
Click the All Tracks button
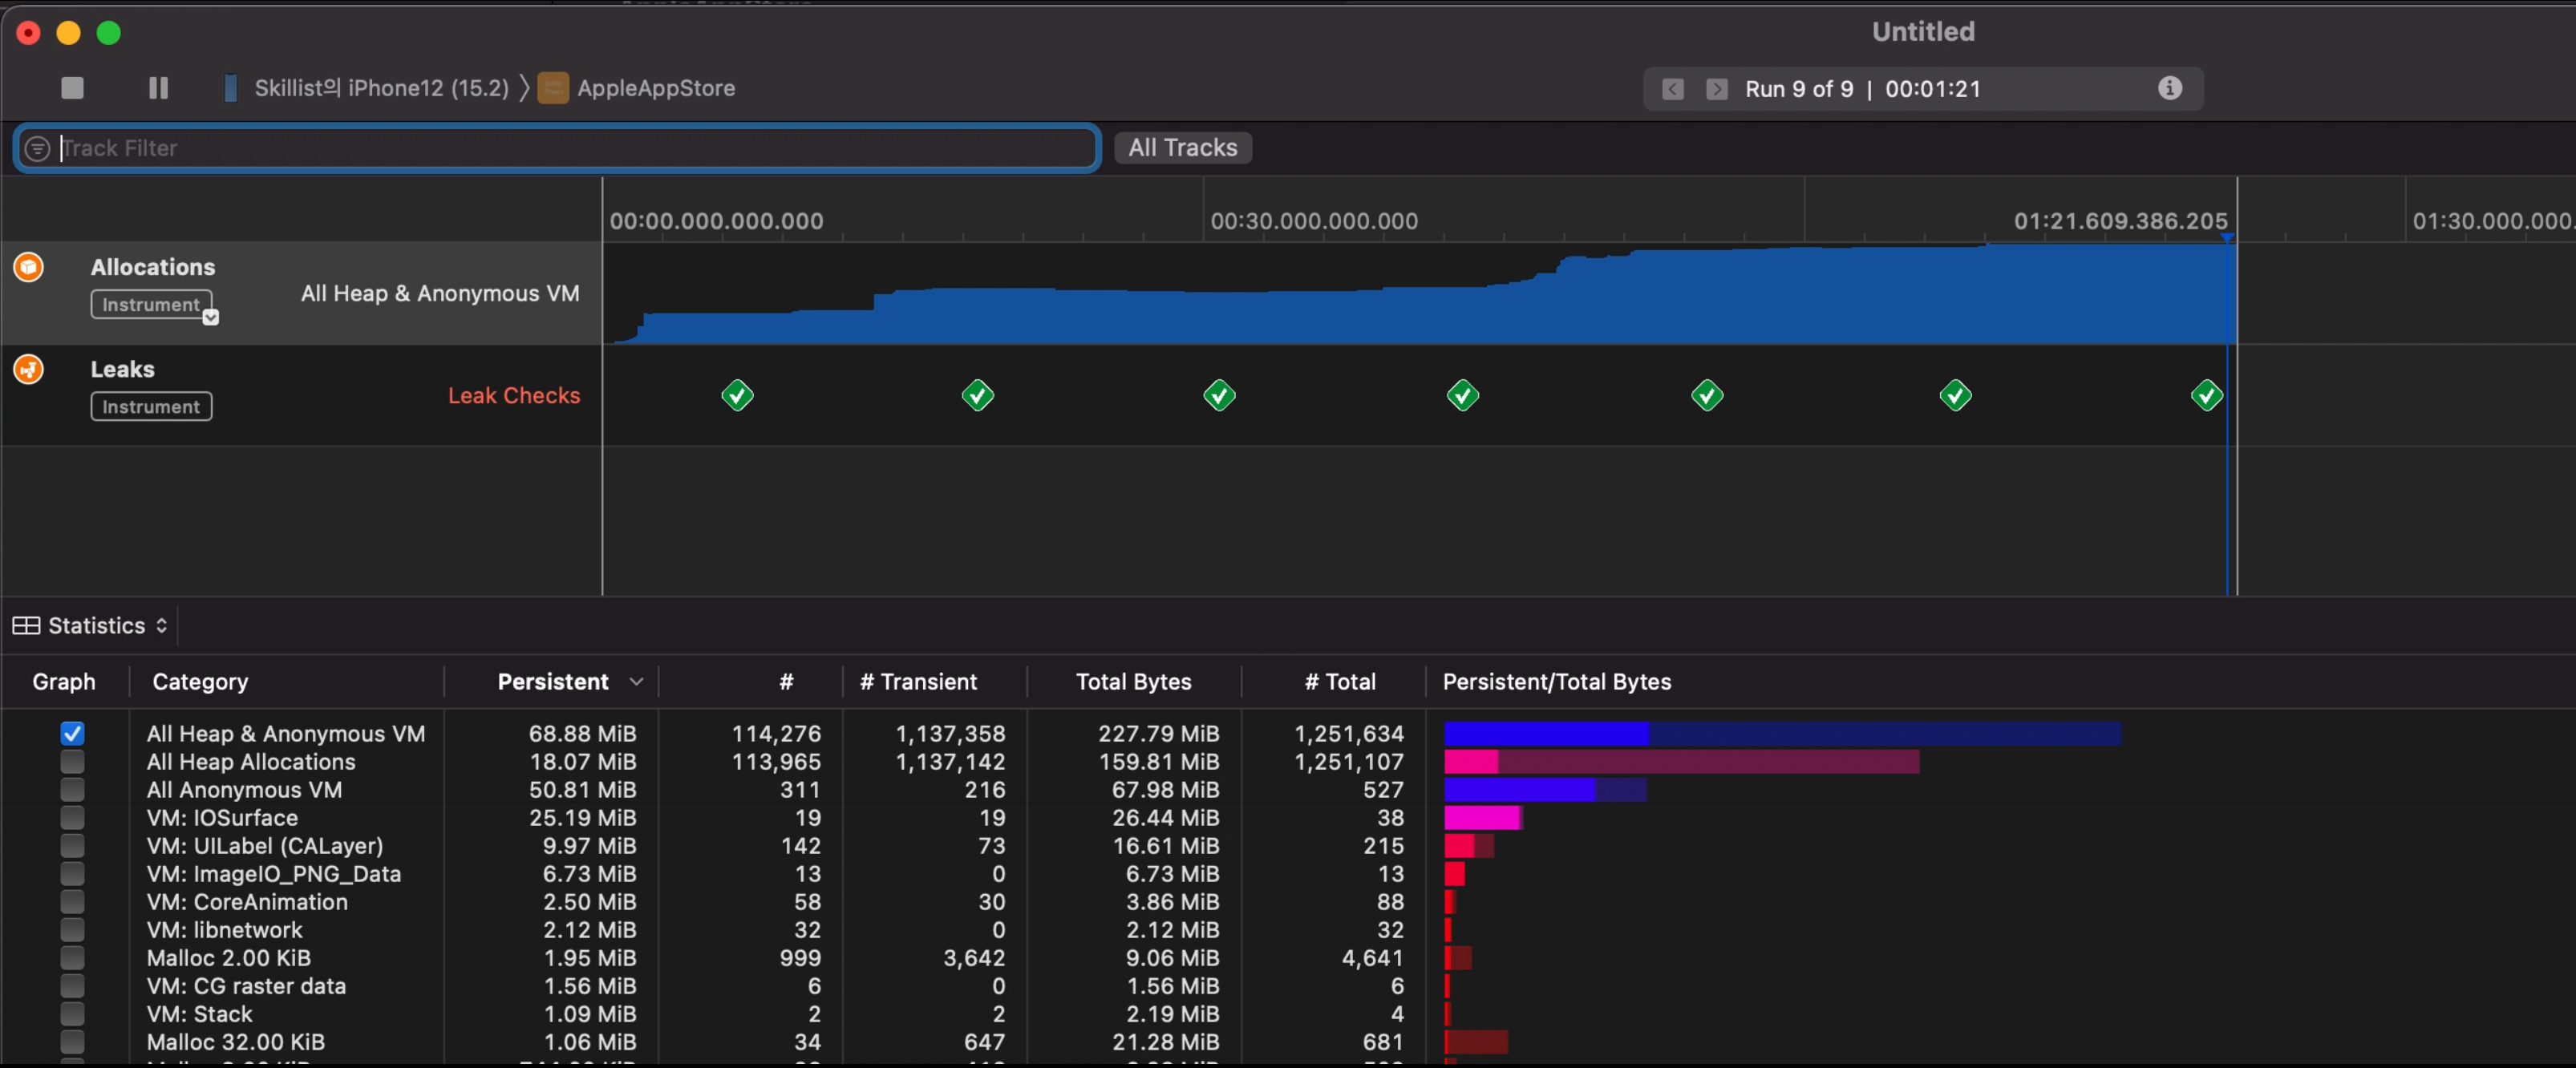[1182, 148]
